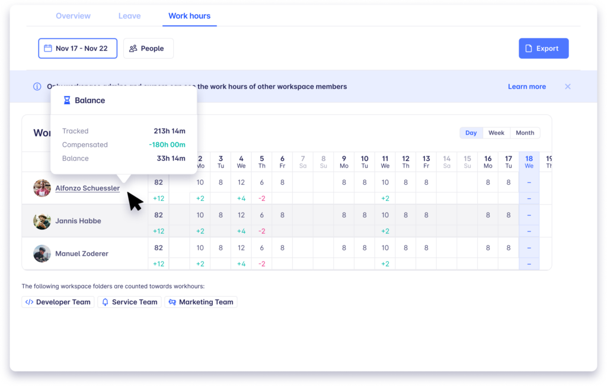
Task: Click the hourglass icon beside Balance
Action: click(67, 101)
